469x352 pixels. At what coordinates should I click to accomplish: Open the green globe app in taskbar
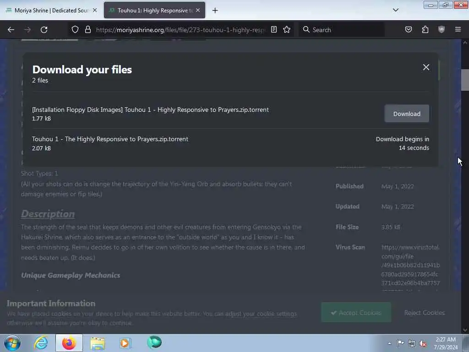coord(154,342)
